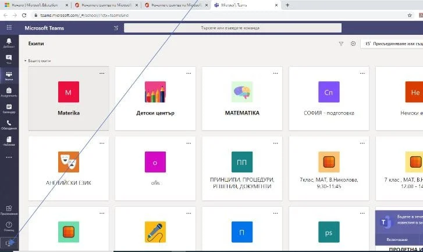Open the Детски център team
The image size is (423, 252).
[155, 99]
